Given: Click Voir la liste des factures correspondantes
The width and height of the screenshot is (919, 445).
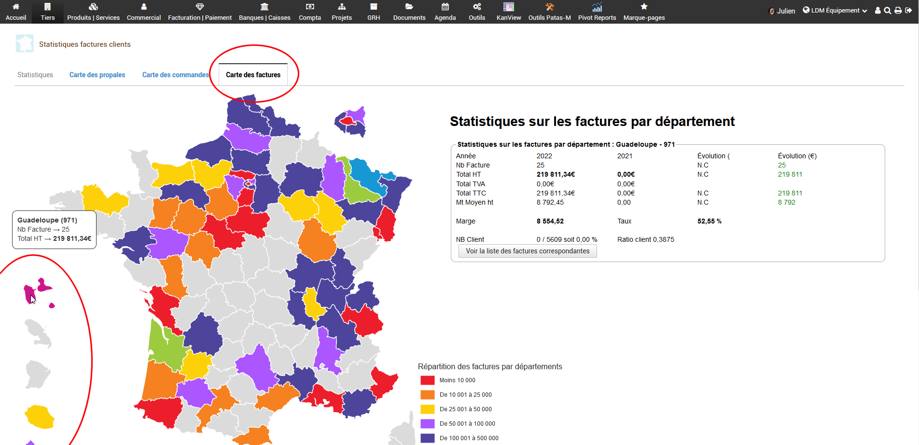Looking at the screenshot, I should click(x=528, y=251).
